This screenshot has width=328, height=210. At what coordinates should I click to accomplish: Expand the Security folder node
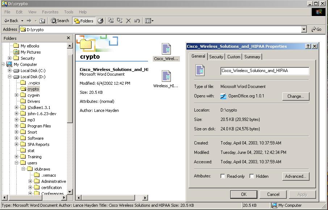coord(9,58)
